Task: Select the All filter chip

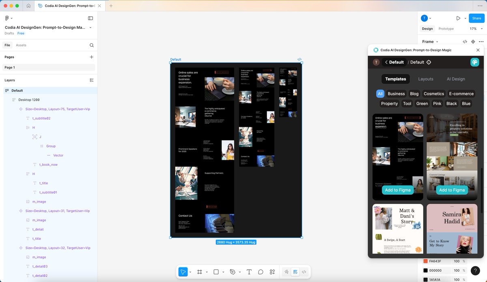Action: pyautogui.click(x=380, y=94)
